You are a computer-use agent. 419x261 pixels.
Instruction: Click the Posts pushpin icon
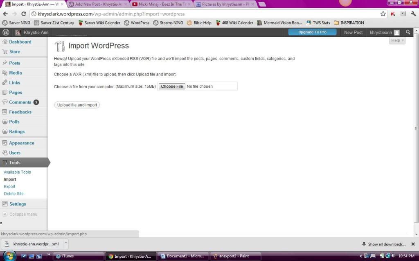pyautogui.click(x=5, y=63)
